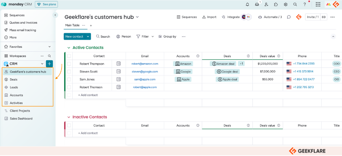This screenshot has width=342, height=156.
Task: Click the Google deal tag
Action: (x=227, y=71)
